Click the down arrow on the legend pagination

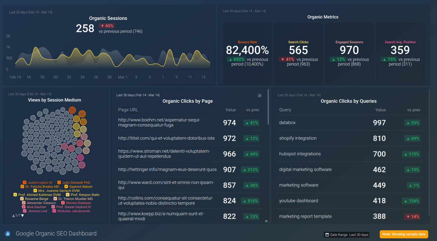(22, 216)
